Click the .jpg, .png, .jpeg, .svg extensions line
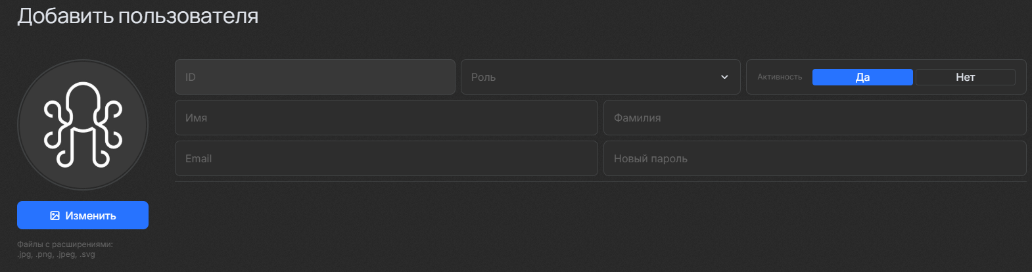The image size is (1032, 272). point(56,255)
